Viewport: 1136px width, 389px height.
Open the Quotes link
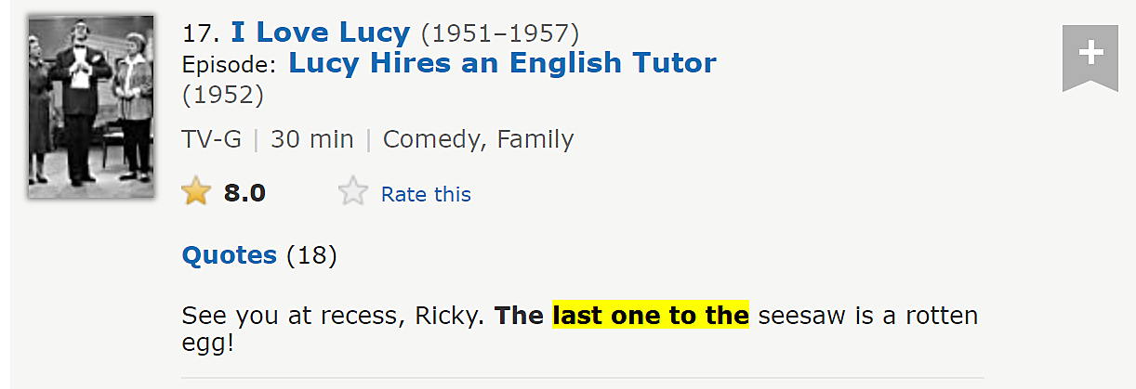point(230,254)
